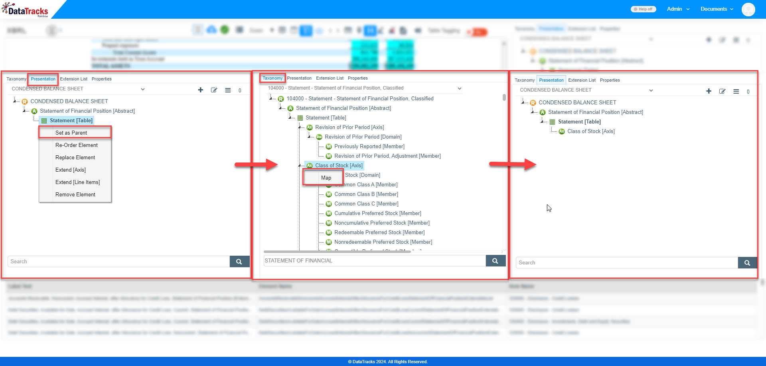Focus the Search field in left panel
The height and width of the screenshot is (366, 766).
coord(118,262)
